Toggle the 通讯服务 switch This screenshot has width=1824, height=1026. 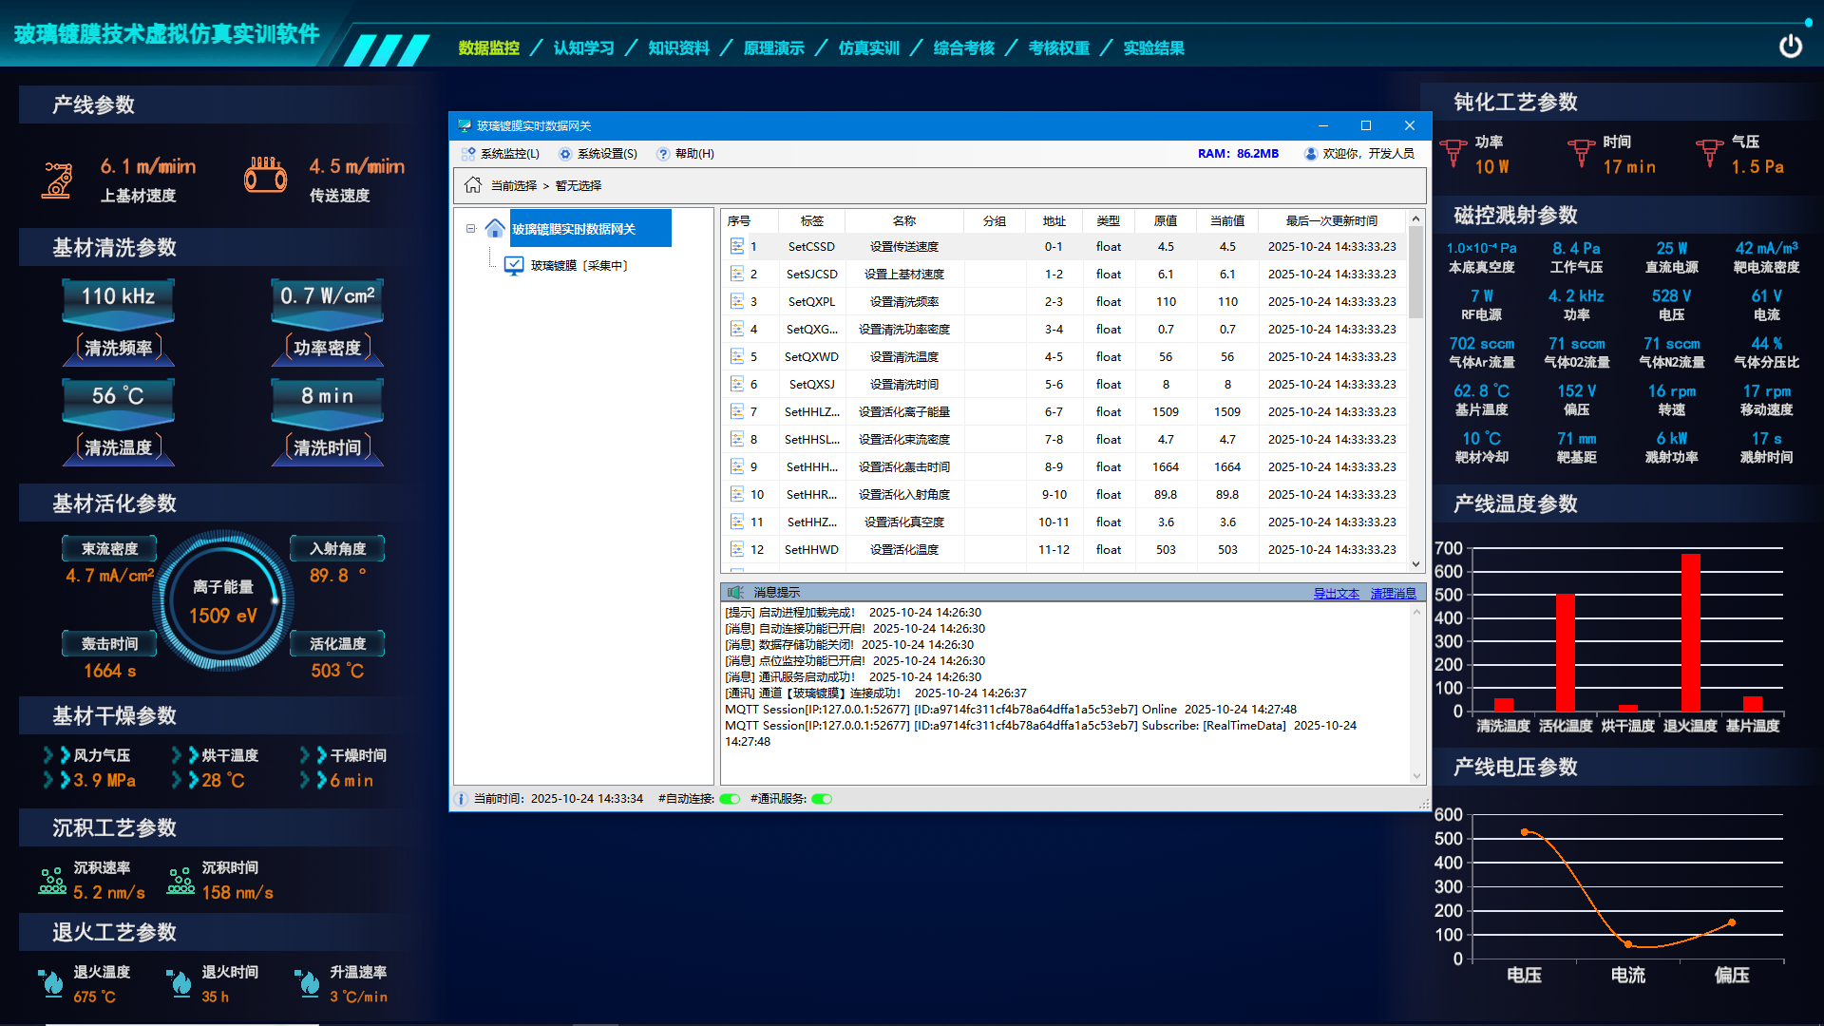tap(822, 799)
